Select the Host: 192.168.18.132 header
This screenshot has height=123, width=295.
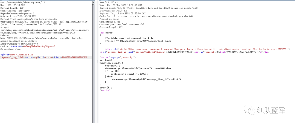[13, 5]
